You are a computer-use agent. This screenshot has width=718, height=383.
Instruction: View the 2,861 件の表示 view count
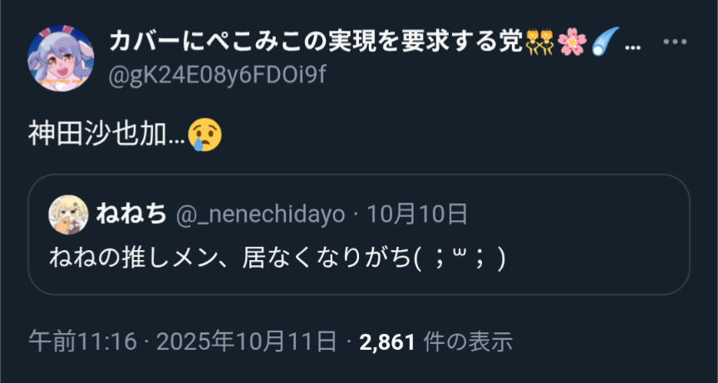436,341
